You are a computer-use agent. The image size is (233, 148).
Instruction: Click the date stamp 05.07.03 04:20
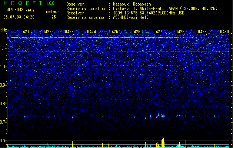tap(19, 17)
